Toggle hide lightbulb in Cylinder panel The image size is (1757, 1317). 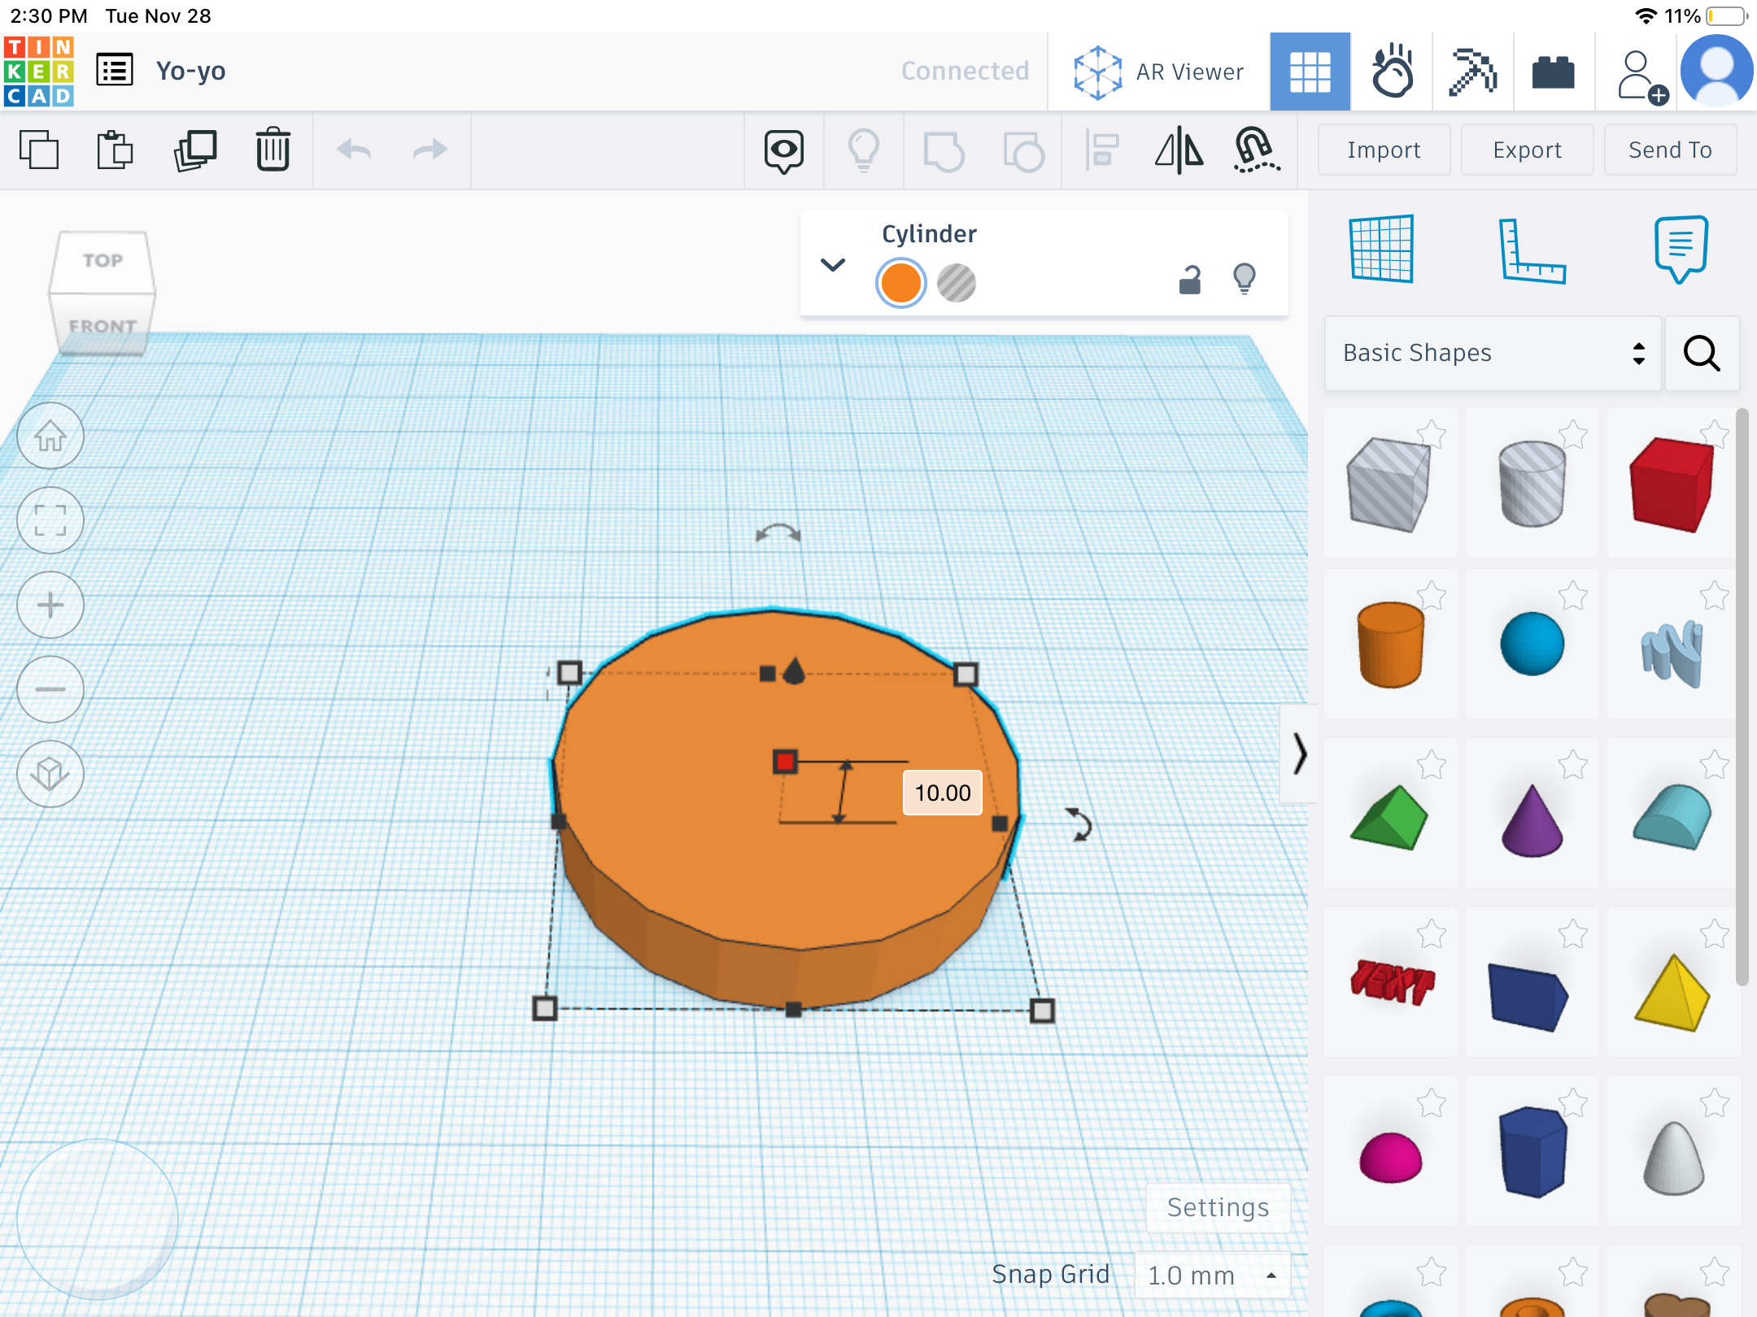click(x=1244, y=279)
